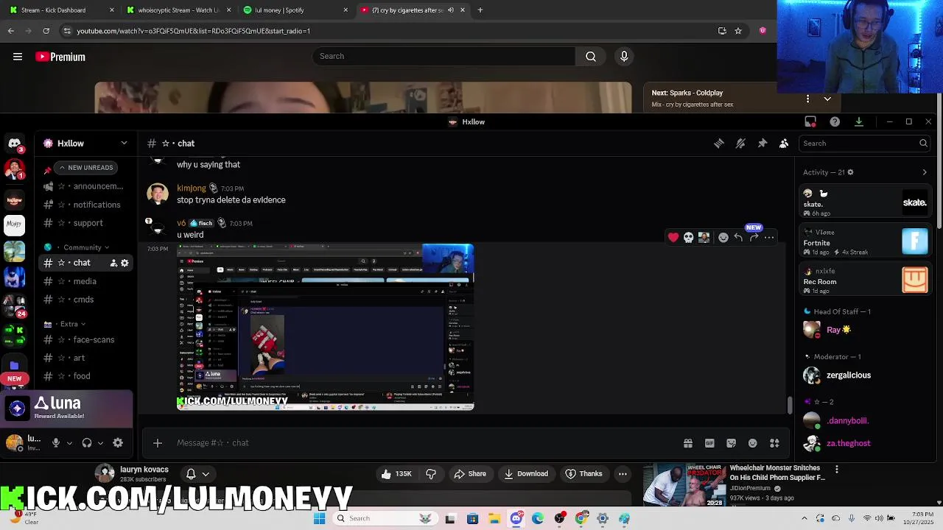943x530 pixels.
Task: Open the face-scans channel
Action: 85,339
